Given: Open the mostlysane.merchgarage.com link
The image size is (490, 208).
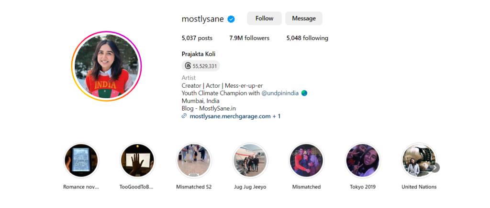Looking at the screenshot, I should click(230, 116).
